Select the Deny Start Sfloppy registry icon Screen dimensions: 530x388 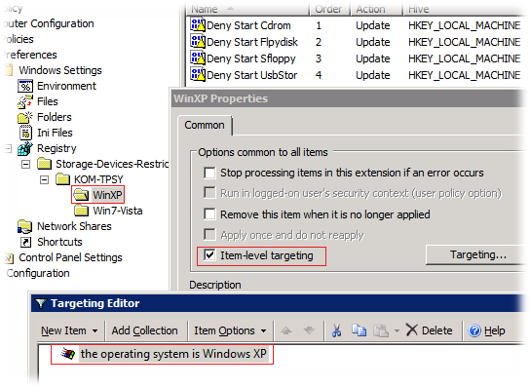(198, 58)
